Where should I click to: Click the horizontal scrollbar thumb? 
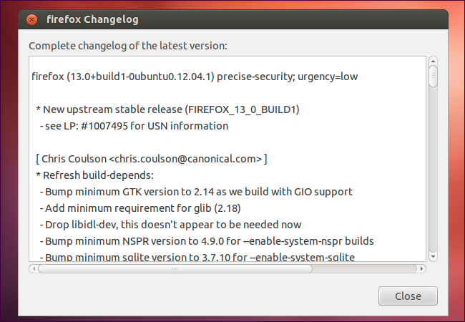click(175, 268)
